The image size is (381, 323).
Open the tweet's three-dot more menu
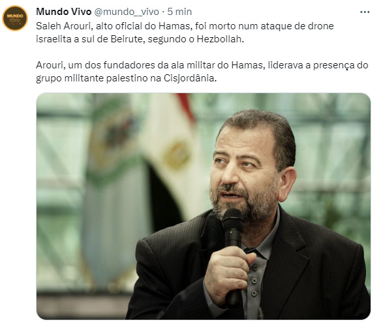click(365, 12)
